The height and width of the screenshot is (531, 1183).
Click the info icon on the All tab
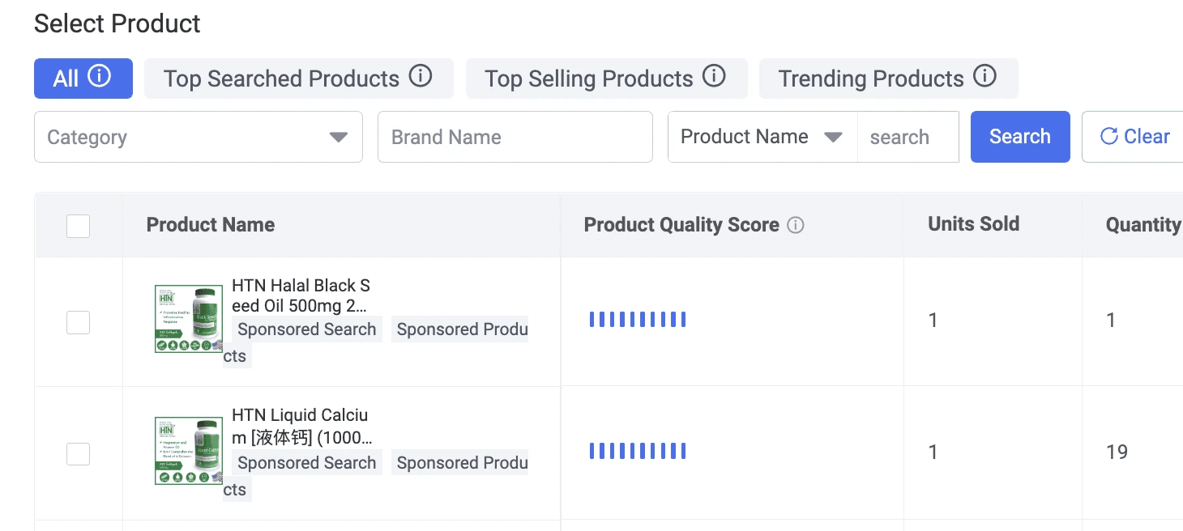pyautogui.click(x=99, y=77)
